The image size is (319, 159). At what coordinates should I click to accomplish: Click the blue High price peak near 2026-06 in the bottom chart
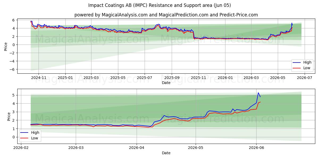pyautogui.click(x=258, y=93)
